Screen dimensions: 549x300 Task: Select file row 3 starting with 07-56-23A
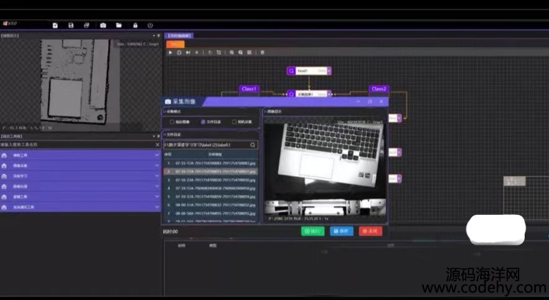pos(211,180)
